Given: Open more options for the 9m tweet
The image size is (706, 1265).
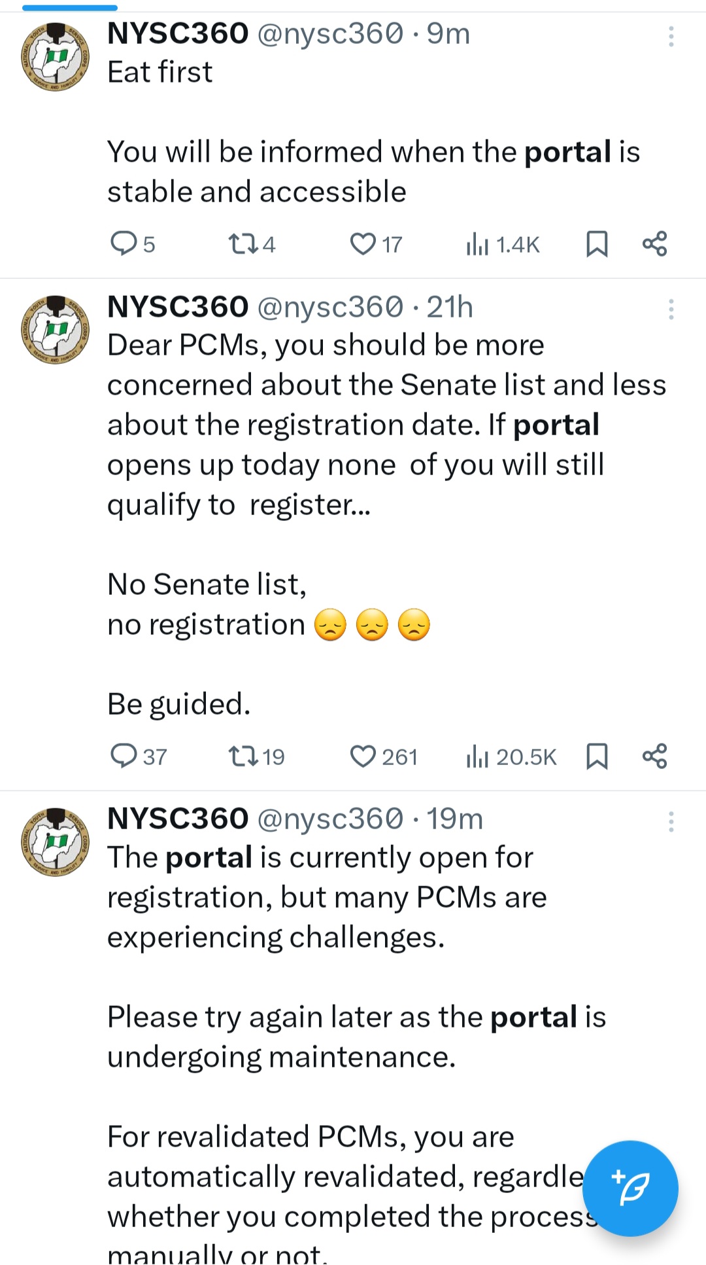Looking at the screenshot, I should point(671,37).
